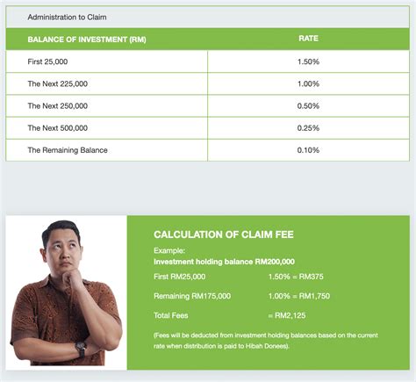Click the 'RATE' column header
Screen dimensions: 416x382
click(x=308, y=39)
